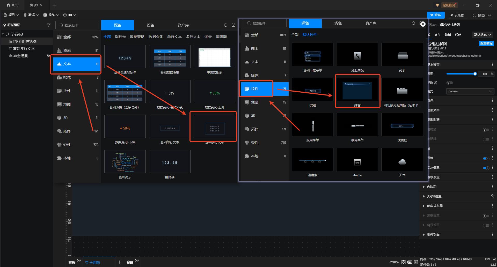This screenshot has height=267, width=497.
Task: Toggle the 提示信息 switch
Action: [x=486, y=168]
